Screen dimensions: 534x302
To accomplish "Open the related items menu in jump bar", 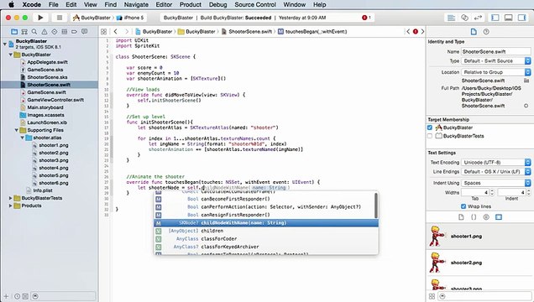I will point(104,32).
